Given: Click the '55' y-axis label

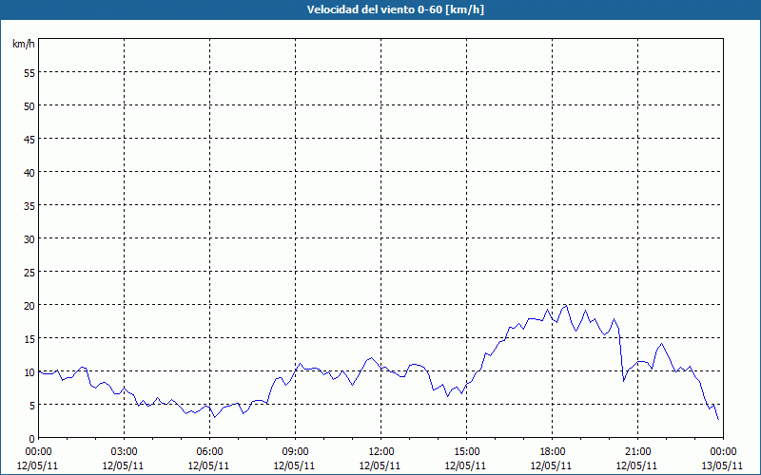Looking at the screenshot, I should click(29, 72).
